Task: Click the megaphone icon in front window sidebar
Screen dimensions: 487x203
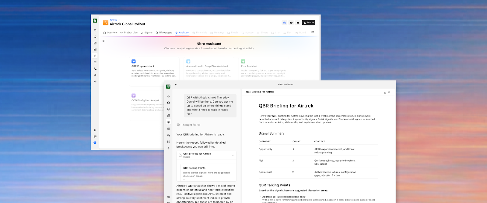Action: [168, 197]
